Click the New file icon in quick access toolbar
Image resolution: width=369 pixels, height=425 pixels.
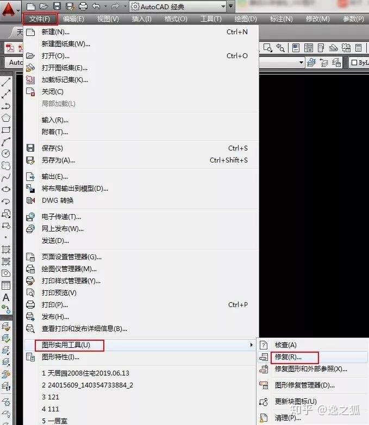(x=31, y=6)
